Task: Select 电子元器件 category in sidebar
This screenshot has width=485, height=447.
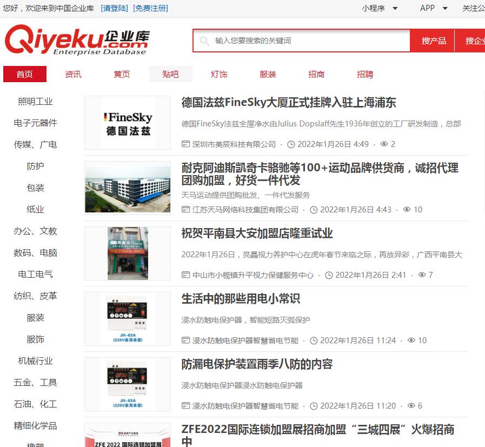Action: pyautogui.click(x=35, y=123)
